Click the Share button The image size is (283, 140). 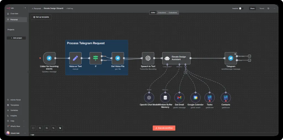click(252, 9)
